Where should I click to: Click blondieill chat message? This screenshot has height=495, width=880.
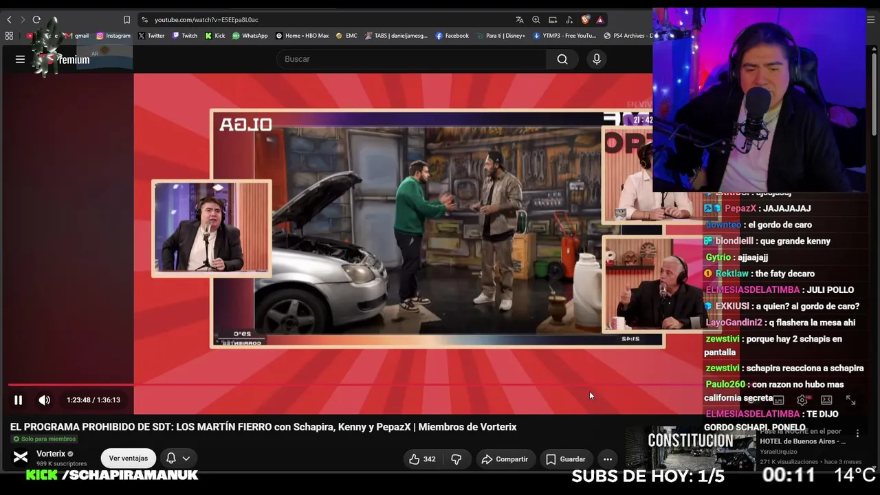[767, 241]
